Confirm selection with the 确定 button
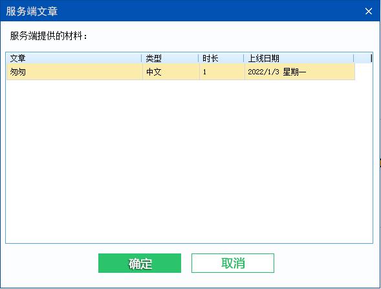The image size is (381, 289). pyautogui.click(x=140, y=263)
